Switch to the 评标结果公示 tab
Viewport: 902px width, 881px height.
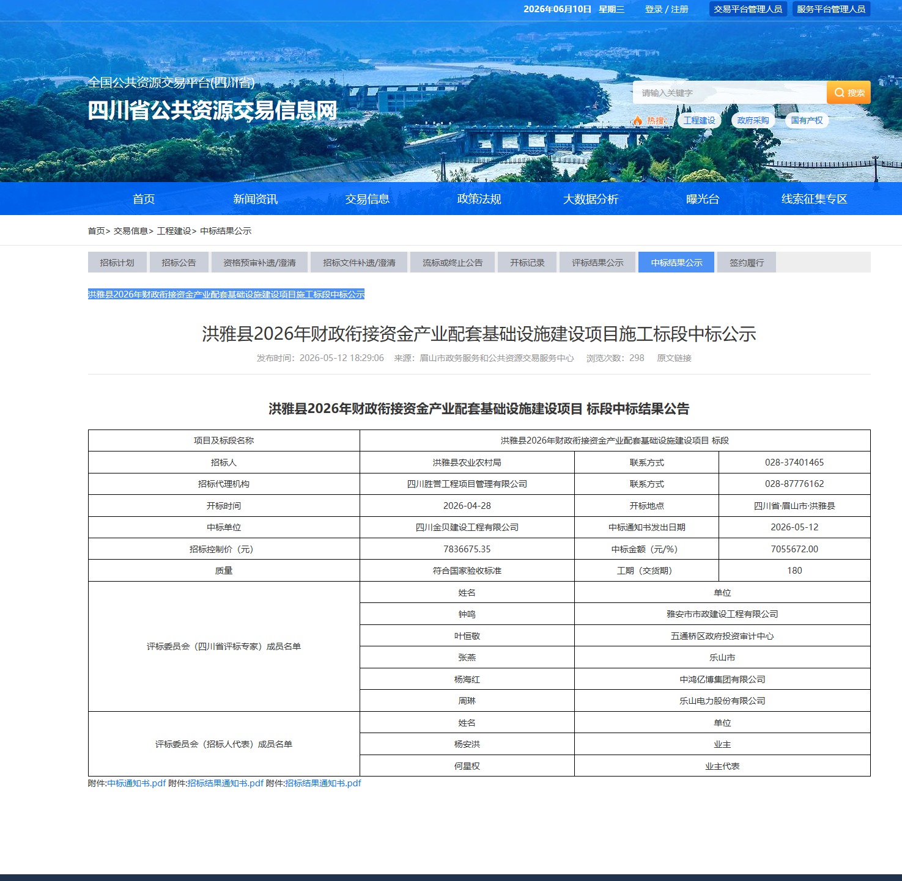point(597,262)
